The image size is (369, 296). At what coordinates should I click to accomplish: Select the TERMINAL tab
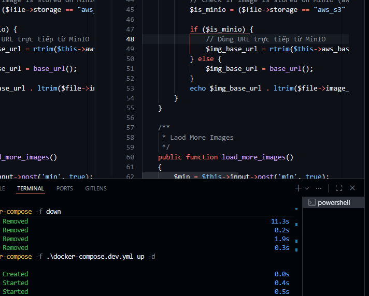pos(31,189)
